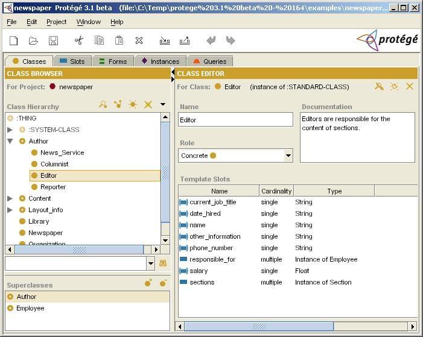Select the salary slot row
423x337 pixels.
(297, 271)
